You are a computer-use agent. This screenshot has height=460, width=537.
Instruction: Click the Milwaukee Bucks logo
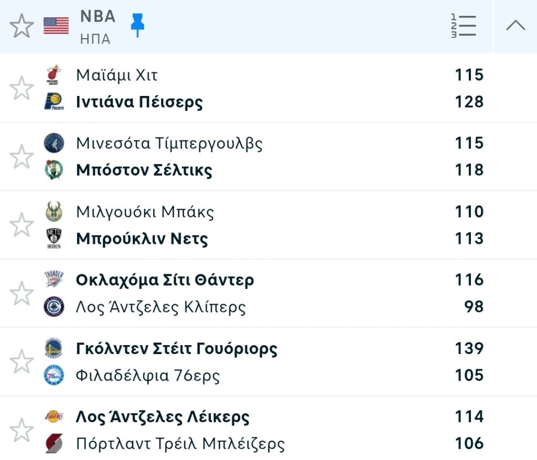pyautogui.click(x=53, y=212)
